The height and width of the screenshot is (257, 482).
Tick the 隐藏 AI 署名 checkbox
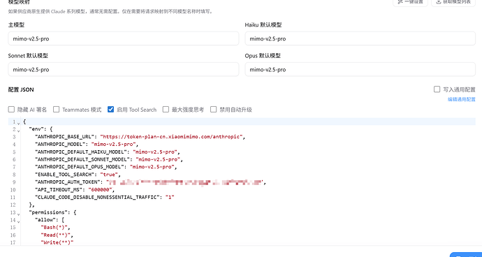tap(11, 110)
